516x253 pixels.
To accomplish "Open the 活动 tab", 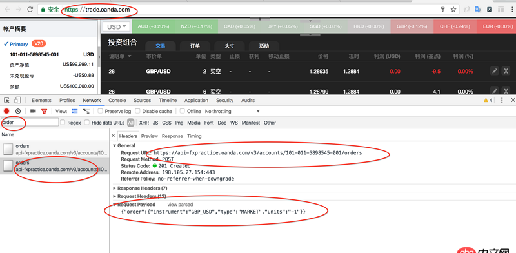I will click(x=264, y=46).
